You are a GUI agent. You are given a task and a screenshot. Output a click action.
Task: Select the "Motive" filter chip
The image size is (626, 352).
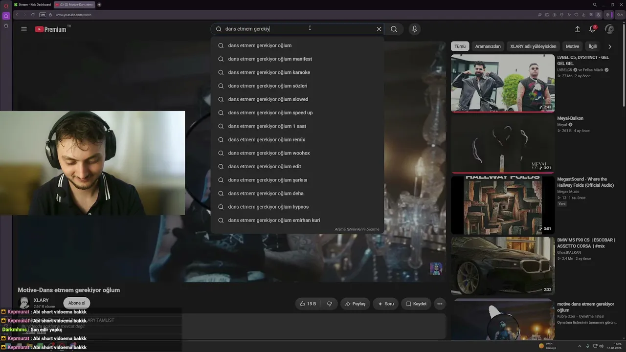pyautogui.click(x=572, y=46)
